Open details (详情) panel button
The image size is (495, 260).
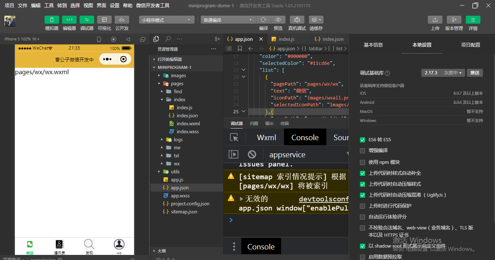[473, 20]
